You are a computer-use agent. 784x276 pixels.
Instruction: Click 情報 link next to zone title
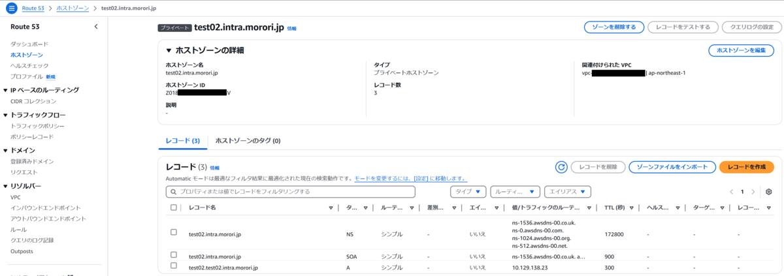[291, 29]
